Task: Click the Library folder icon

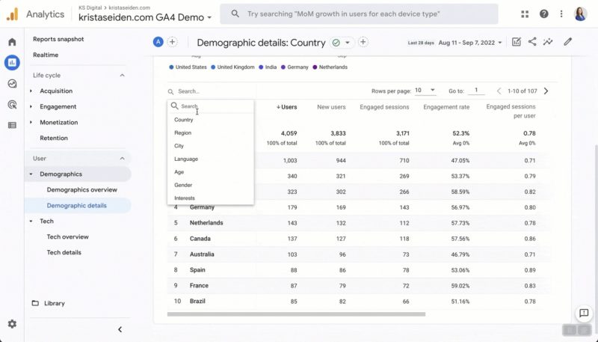Action: pyautogui.click(x=35, y=303)
